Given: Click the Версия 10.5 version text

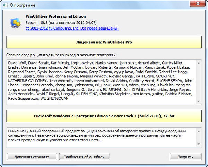Looking at the screenshot, I should [x=55, y=22].
